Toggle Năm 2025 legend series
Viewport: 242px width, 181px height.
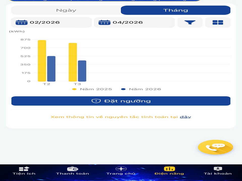coord(92,89)
